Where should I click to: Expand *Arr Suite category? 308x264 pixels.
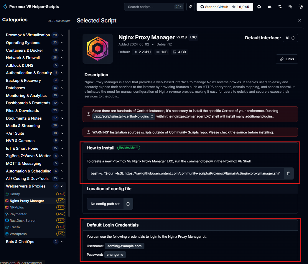point(35,133)
